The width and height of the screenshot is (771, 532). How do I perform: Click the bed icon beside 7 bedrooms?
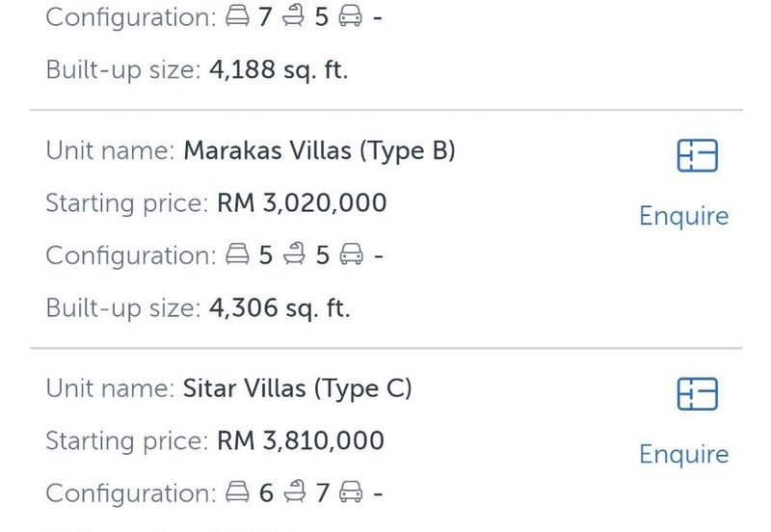point(237,17)
